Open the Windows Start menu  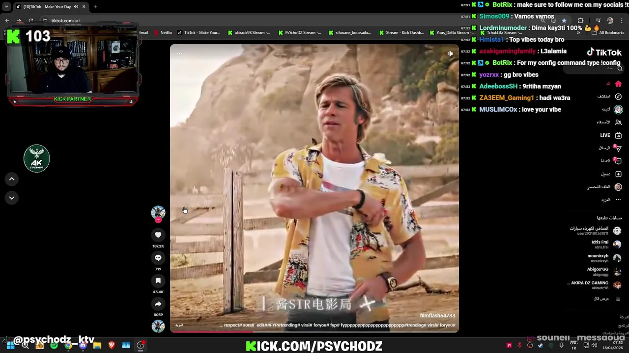point(10,346)
